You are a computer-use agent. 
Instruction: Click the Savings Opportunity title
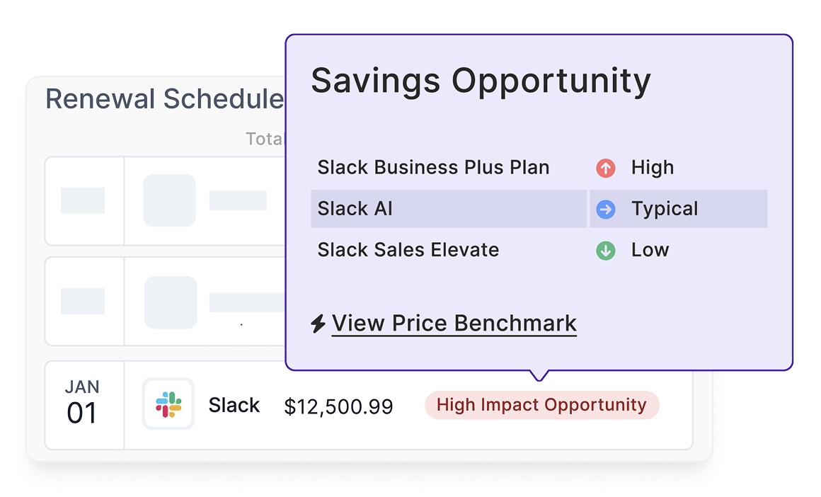coord(481,80)
